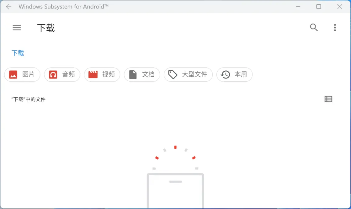
Task: Select the 大型文件 tag icon
Action: [173, 74]
